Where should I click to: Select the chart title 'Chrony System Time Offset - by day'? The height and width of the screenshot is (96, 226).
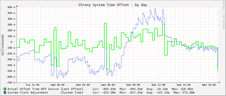[113, 5]
